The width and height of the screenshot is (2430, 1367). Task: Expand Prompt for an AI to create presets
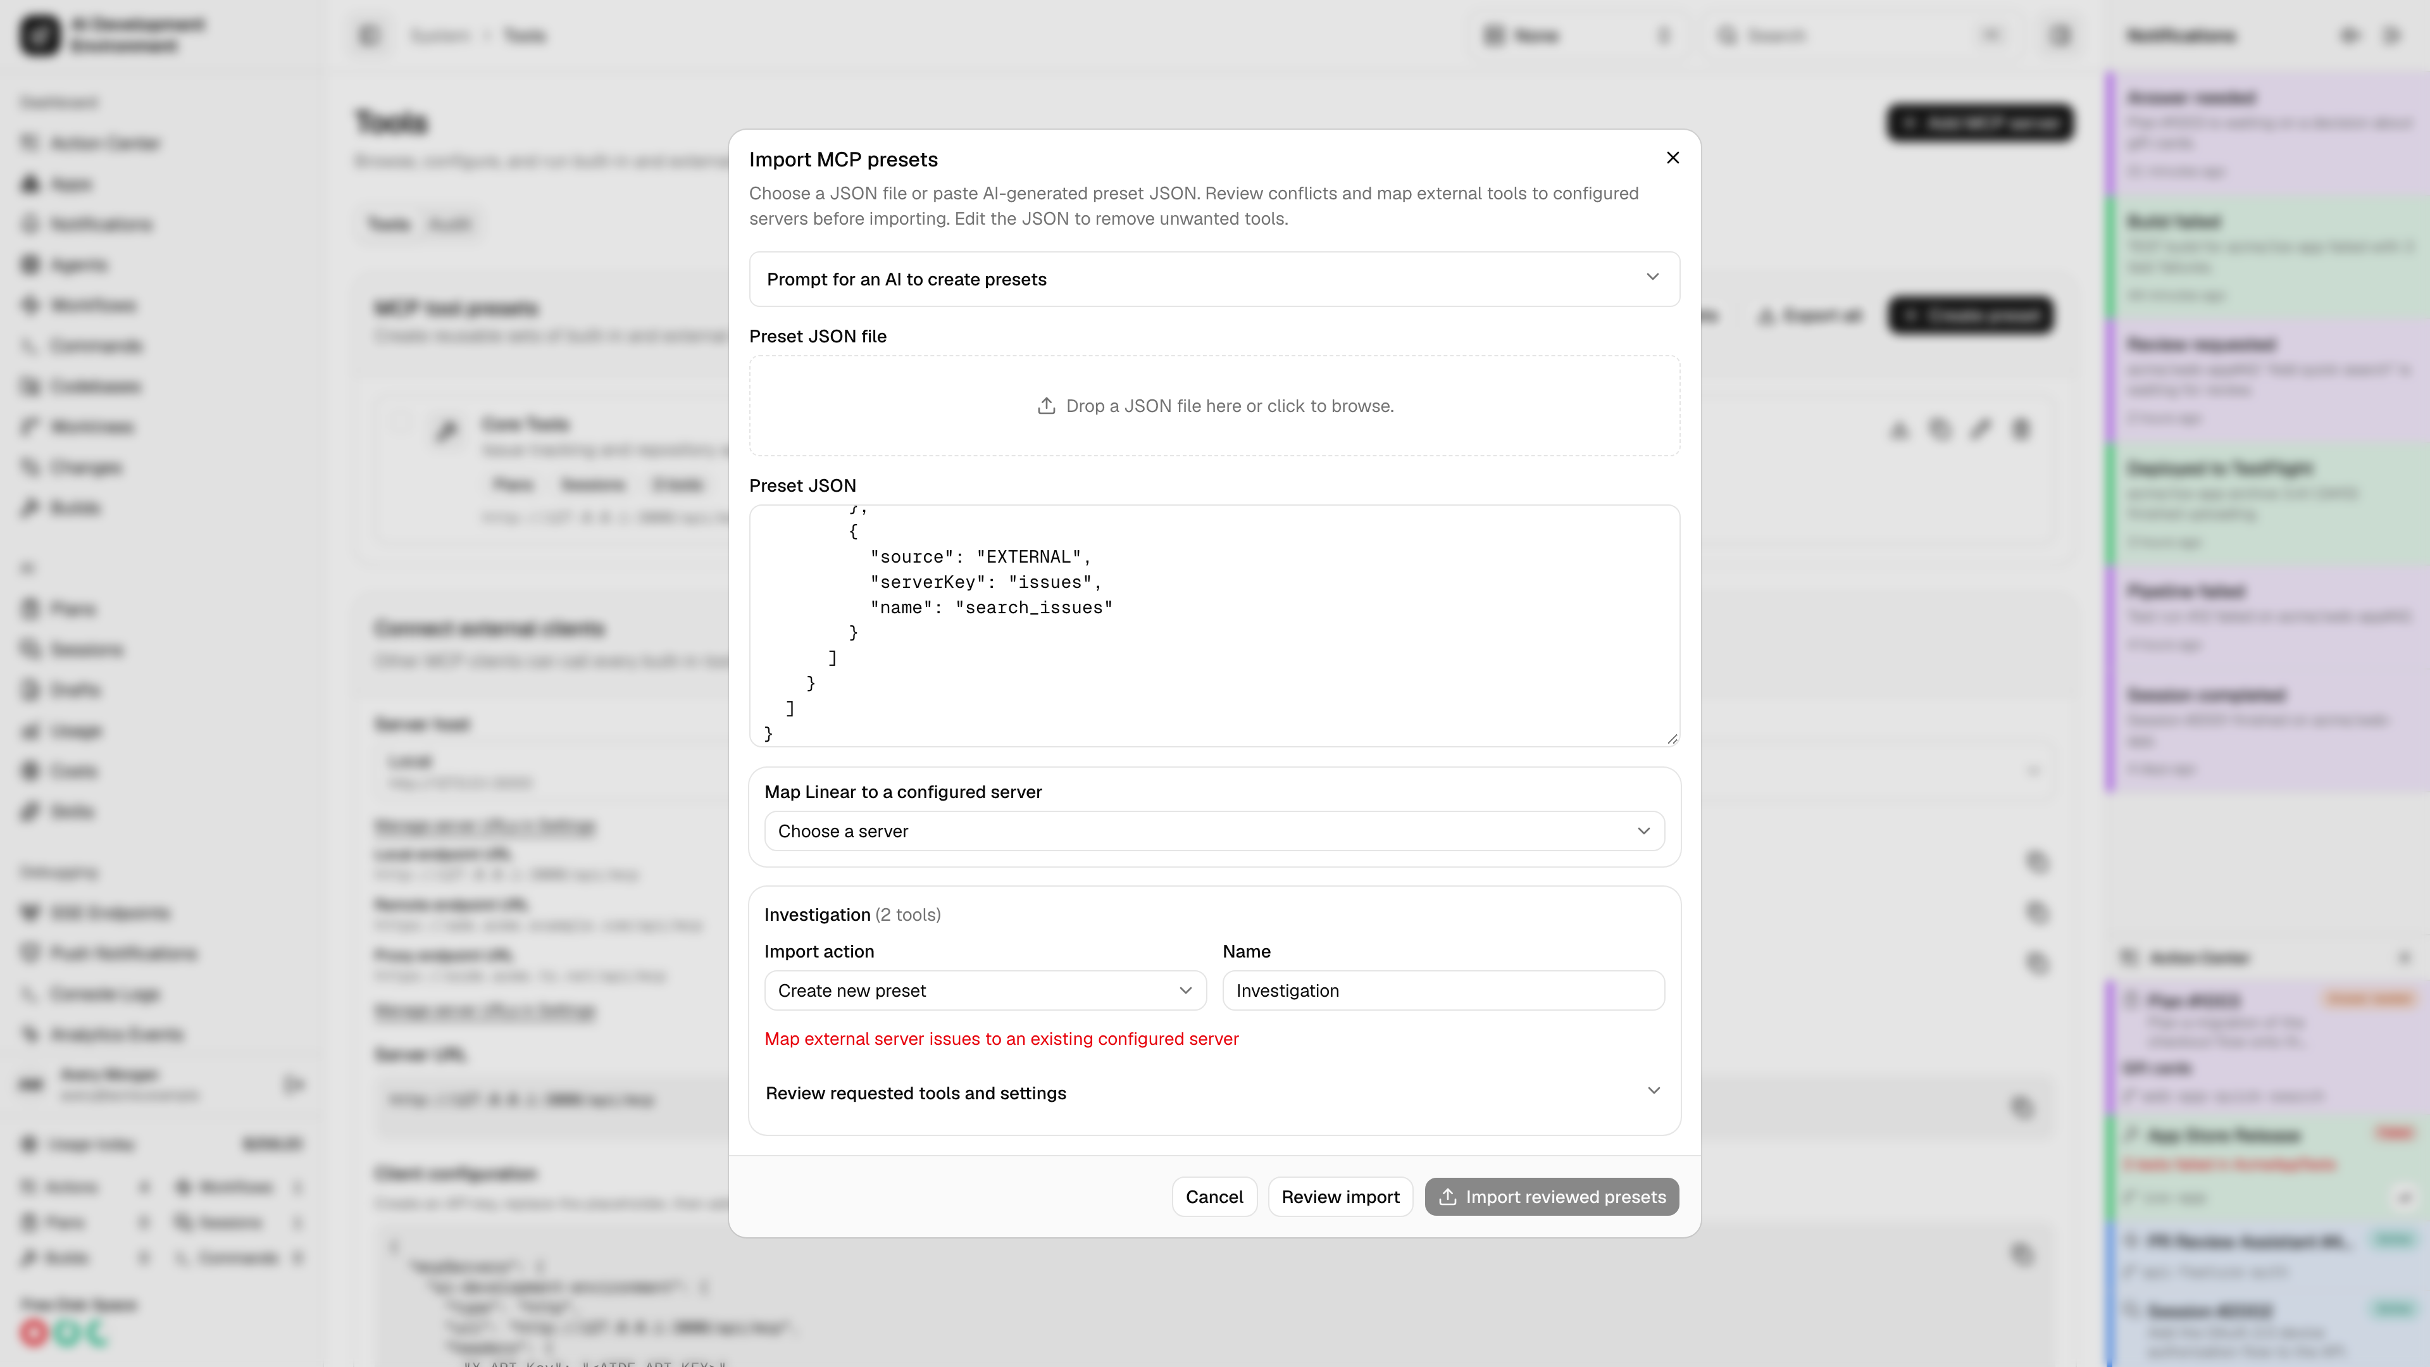(1214, 278)
